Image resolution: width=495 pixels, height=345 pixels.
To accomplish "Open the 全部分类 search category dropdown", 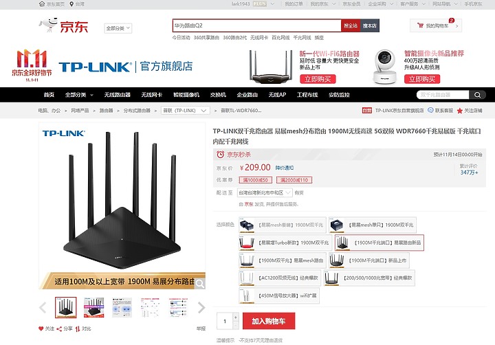I will coord(118,28).
